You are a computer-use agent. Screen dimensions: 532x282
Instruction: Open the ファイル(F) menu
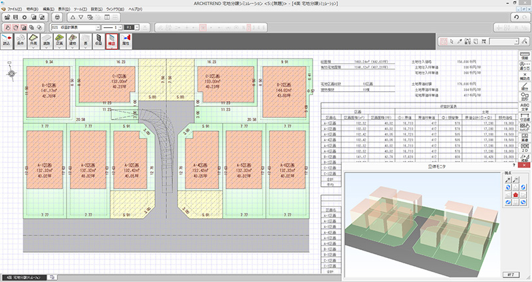[x=14, y=9]
